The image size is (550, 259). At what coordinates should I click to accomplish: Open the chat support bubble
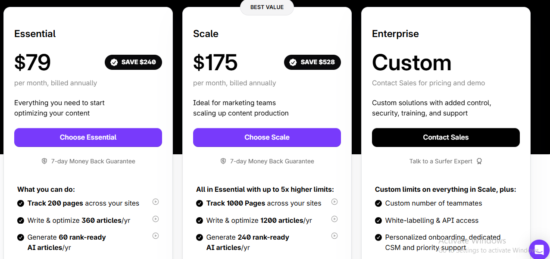pyautogui.click(x=539, y=250)
